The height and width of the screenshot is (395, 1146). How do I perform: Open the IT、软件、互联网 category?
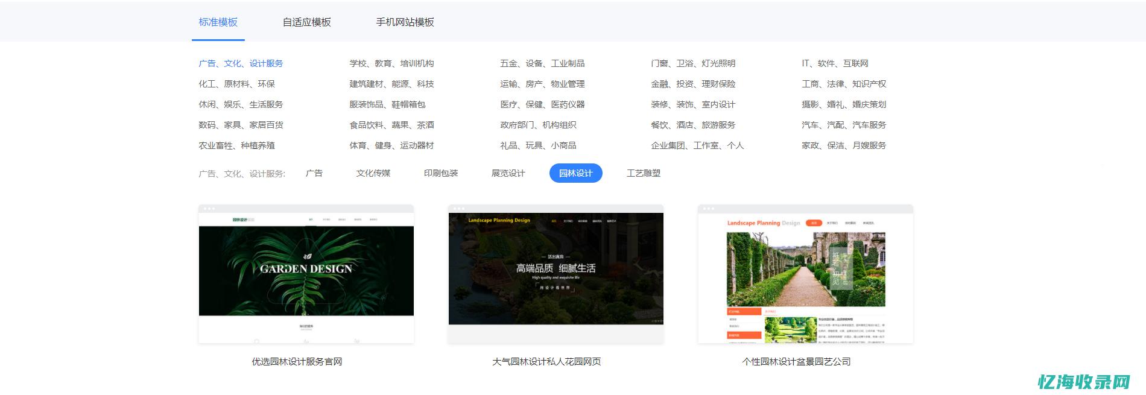[835, 63]
